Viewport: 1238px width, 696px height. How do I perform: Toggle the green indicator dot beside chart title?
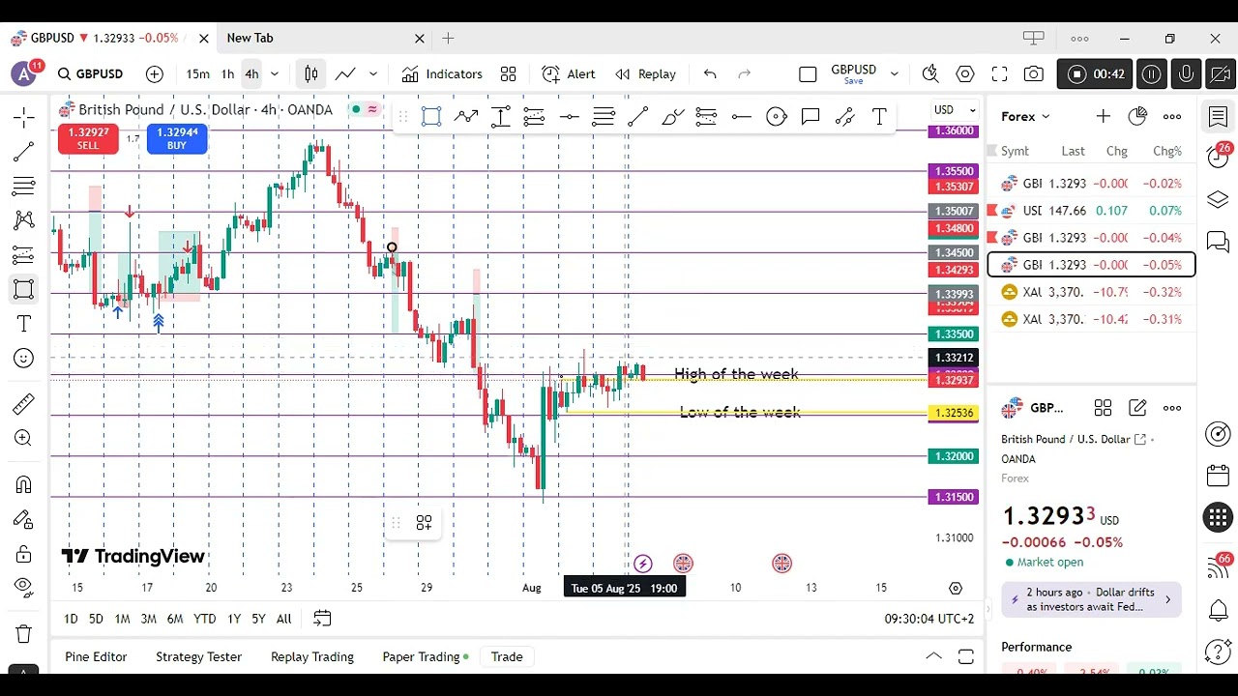click(x=356, y=109)
